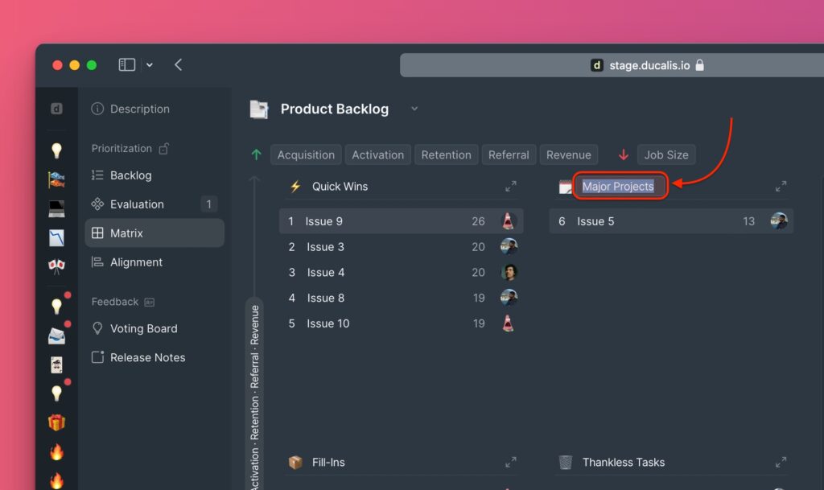Open the Voting Board link
Screen dimensions: 824x490
tap(143, 328)
